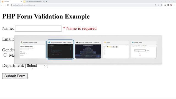
Task: Close the second browser tab
Action: (43, 2)
